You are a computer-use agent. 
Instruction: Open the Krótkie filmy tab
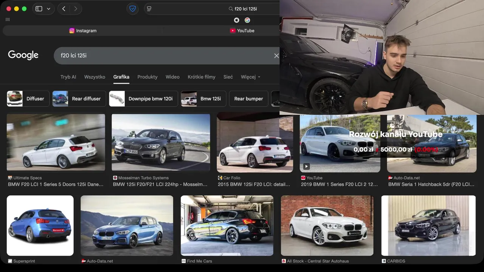tap(202, 77)
